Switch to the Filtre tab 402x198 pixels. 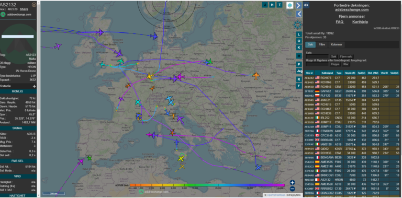click(322, 44)
